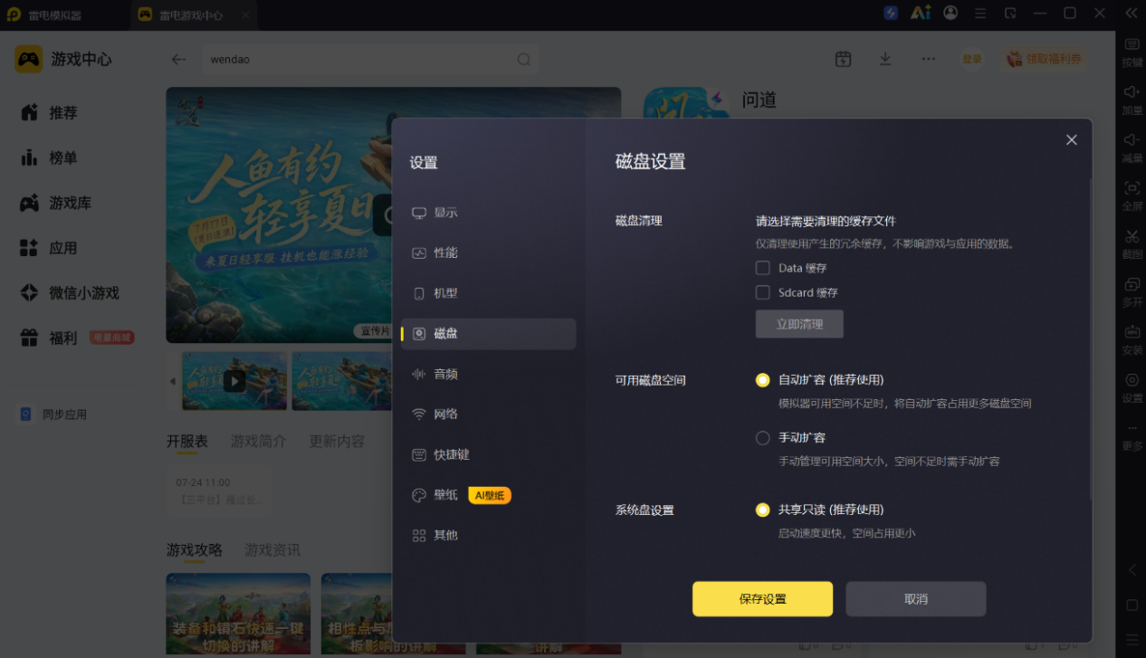Click the Android recent apps icon in right toolbar
This screenshot has width=1146, height=658.
tap(1132, 639)
